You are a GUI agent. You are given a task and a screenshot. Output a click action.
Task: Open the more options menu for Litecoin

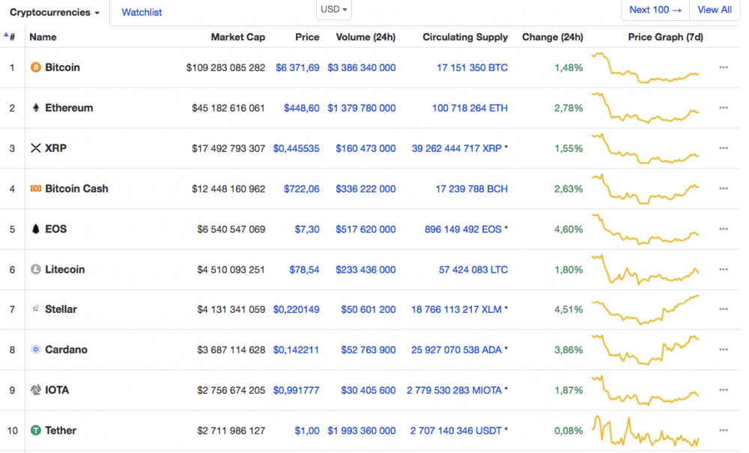pyautogui.click(x=724, y=270)
